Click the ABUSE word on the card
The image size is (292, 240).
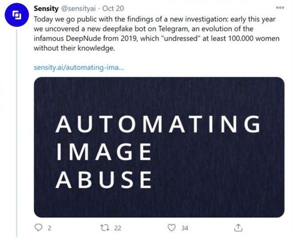[x=104, y=179]
